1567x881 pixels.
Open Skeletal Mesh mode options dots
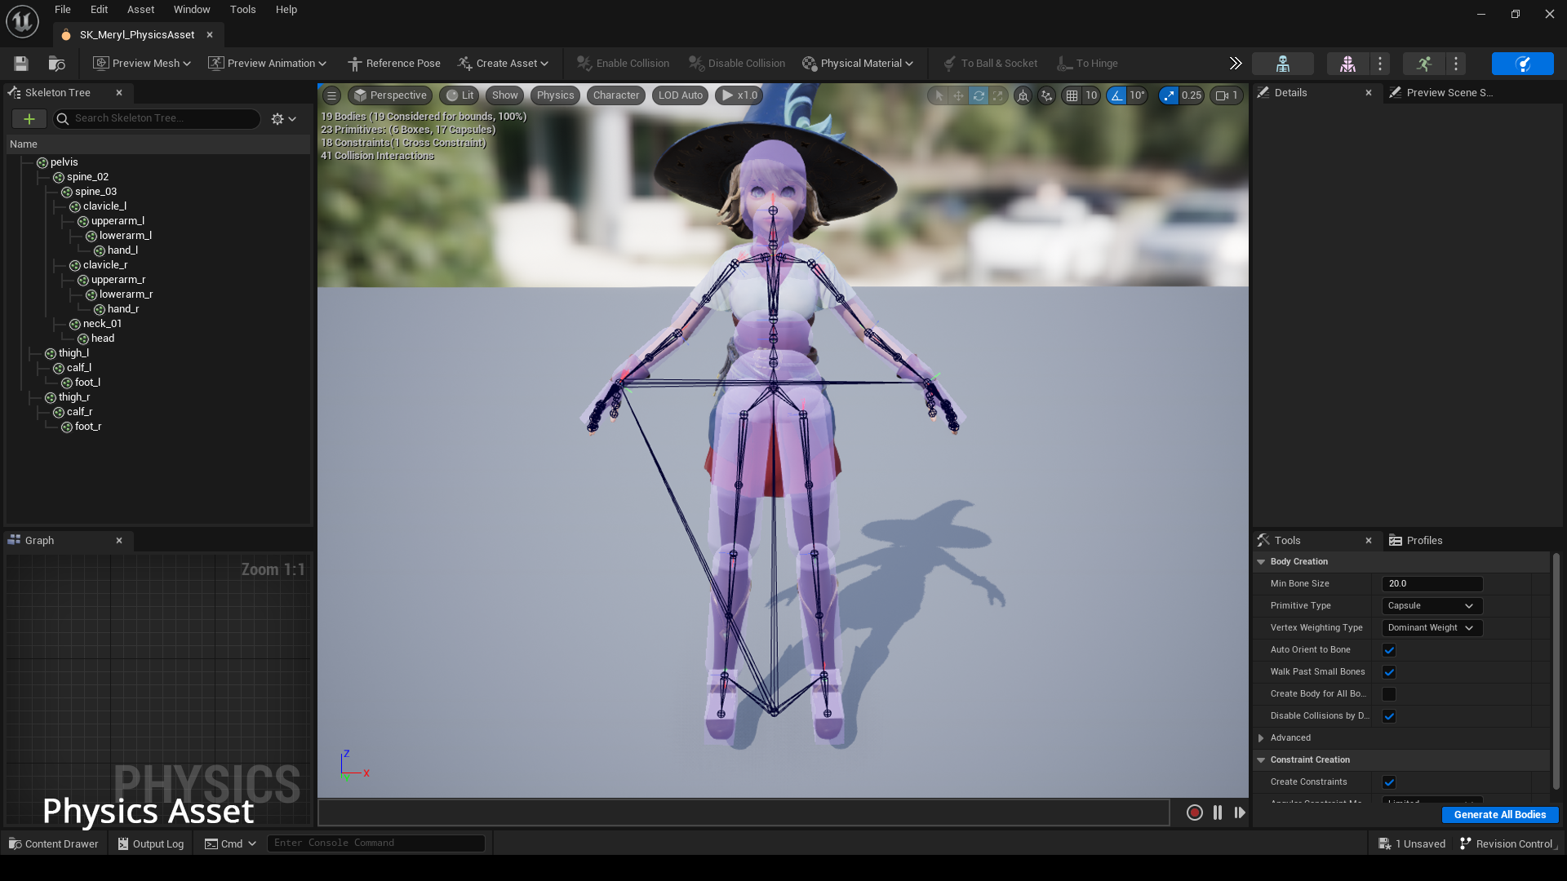tap(1380, 64)
